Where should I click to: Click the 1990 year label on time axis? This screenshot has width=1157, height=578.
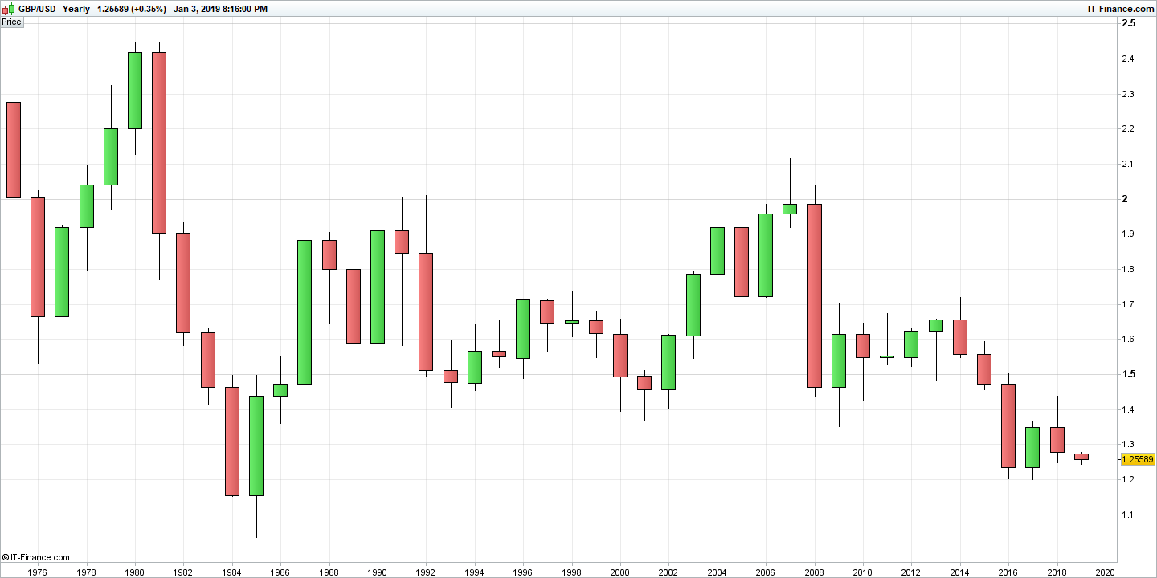point(378,572)
